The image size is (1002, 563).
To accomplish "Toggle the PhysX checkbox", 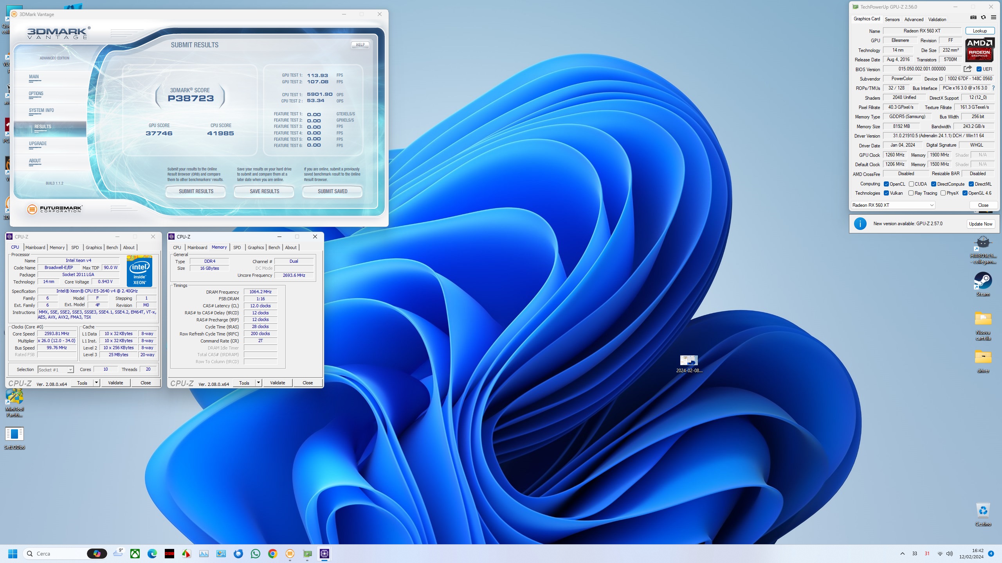I will tap(943, 193).
